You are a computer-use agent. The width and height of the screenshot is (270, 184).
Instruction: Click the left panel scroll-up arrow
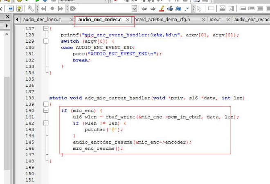coord(7,34)
